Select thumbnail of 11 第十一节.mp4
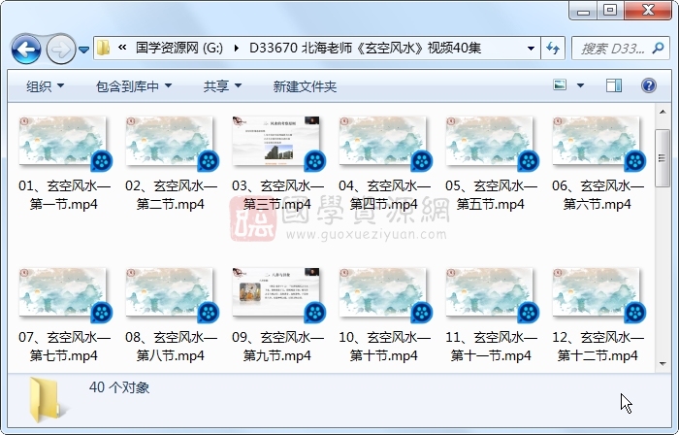The width and height of the screenshot is (679, 435). coord(492,296)
